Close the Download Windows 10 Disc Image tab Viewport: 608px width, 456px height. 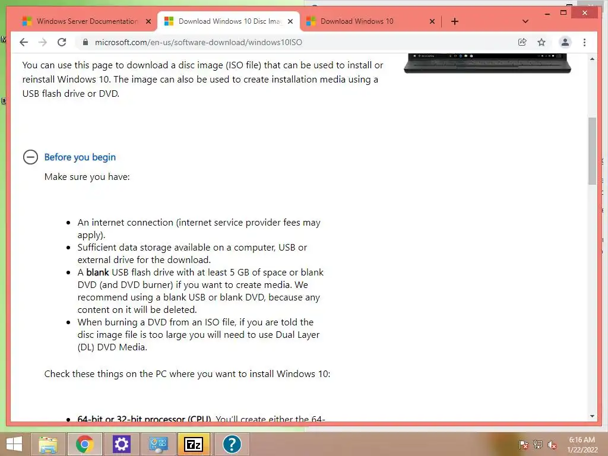pyautogui.click(x=290, y=21)
